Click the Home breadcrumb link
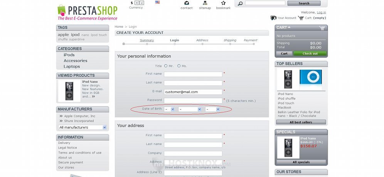Screen dimensions: 384x177 click(x=119, y=27)
